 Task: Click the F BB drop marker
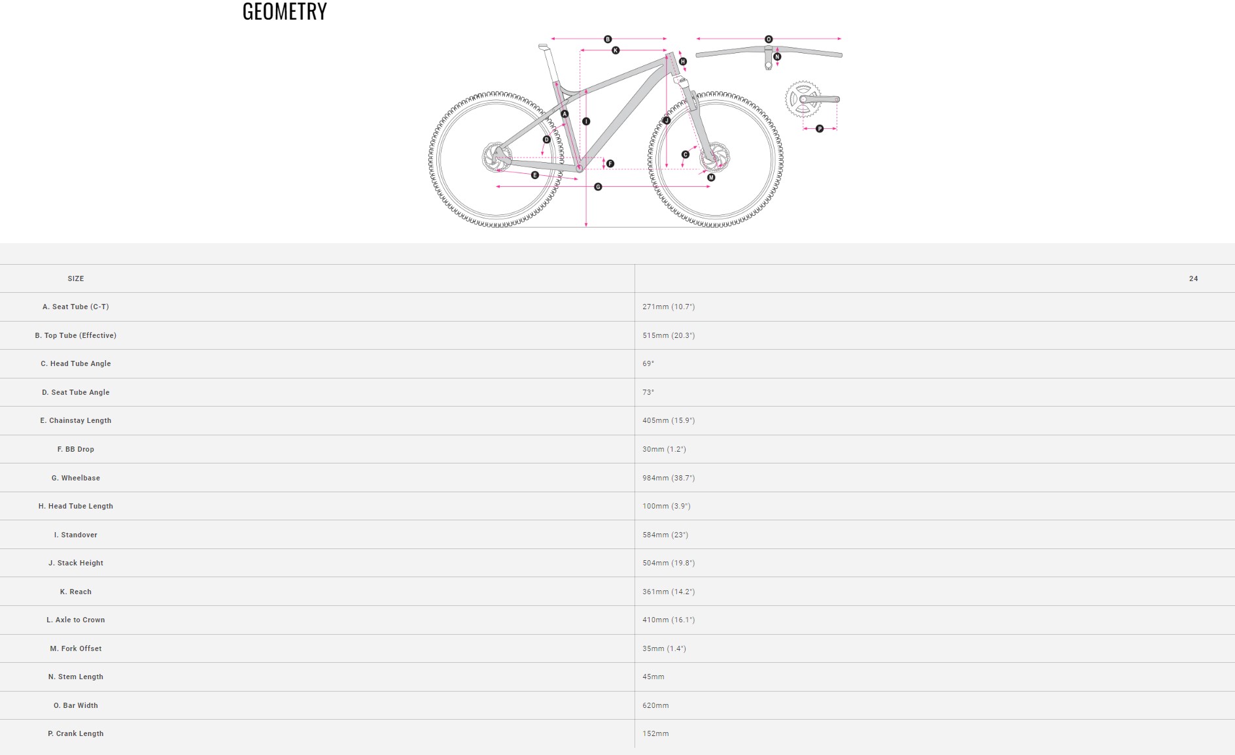tap(610, 163)
